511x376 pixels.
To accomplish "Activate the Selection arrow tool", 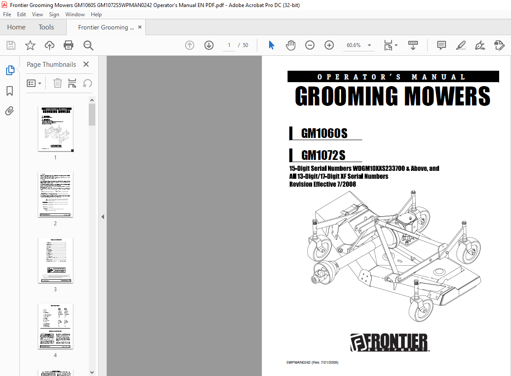I will [x=271, y=45].
